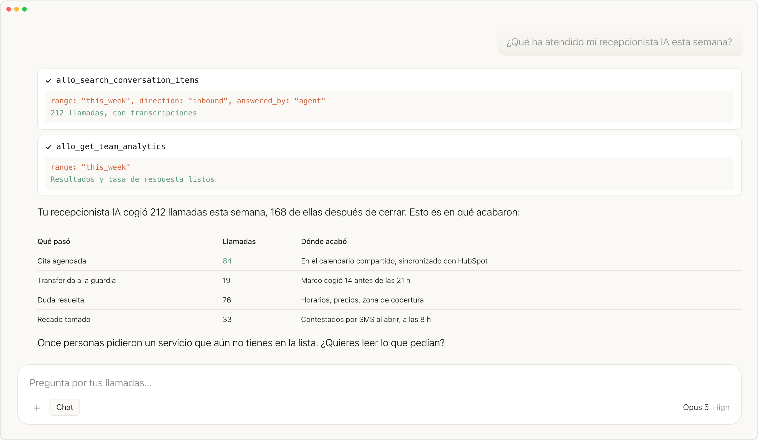Click the green fullscreen window dot
Viewport: 758px width, 440px height.
[x=25, y=9]
